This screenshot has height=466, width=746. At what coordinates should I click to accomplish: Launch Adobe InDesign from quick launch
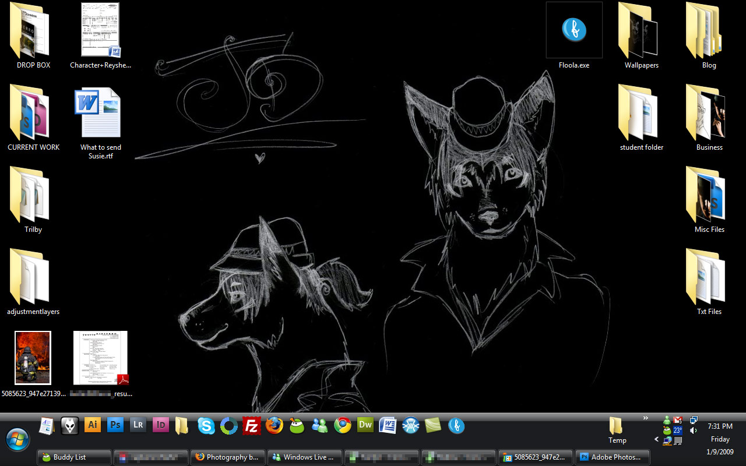(x=161, y=425)
